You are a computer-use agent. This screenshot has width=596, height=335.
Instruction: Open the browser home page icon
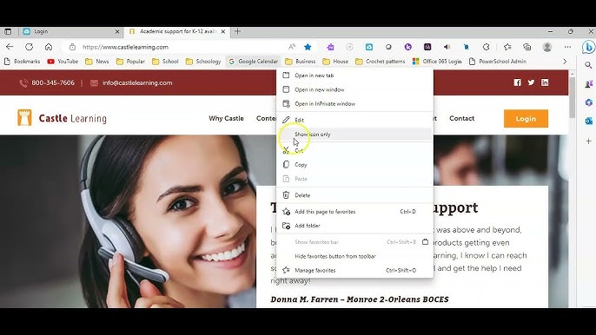[x=49, y=47]
